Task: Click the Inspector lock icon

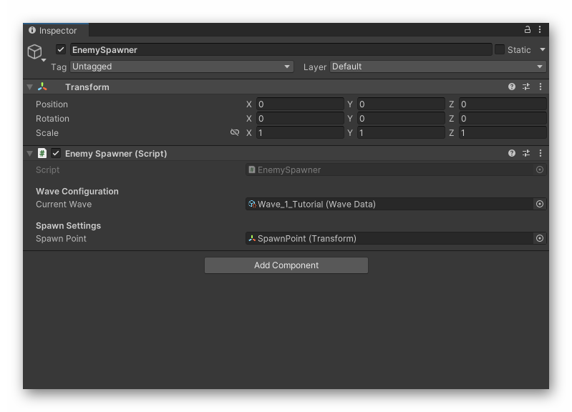Action: 528,30
